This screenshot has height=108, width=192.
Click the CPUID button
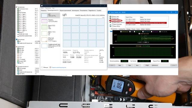click(147, 65)
